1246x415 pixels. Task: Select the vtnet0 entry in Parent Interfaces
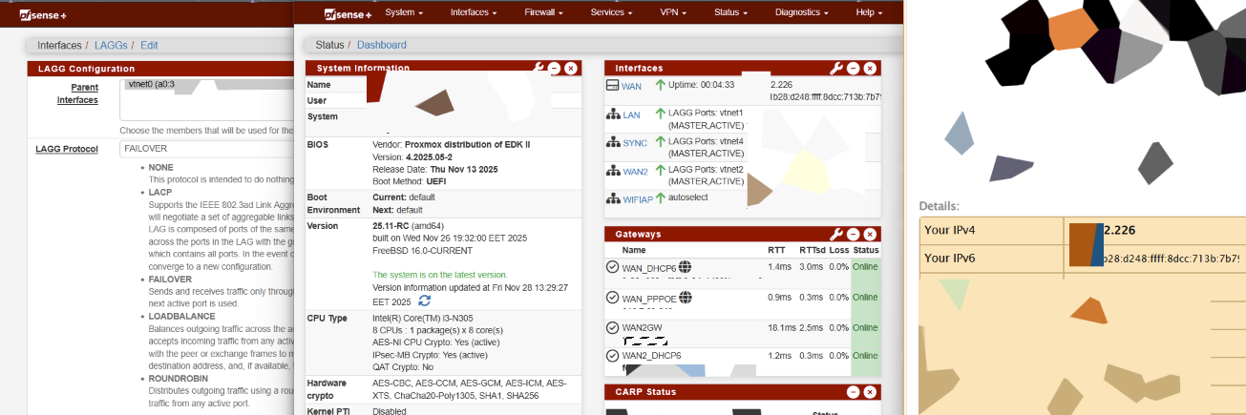pyautogui.click(x=146, y=84)
